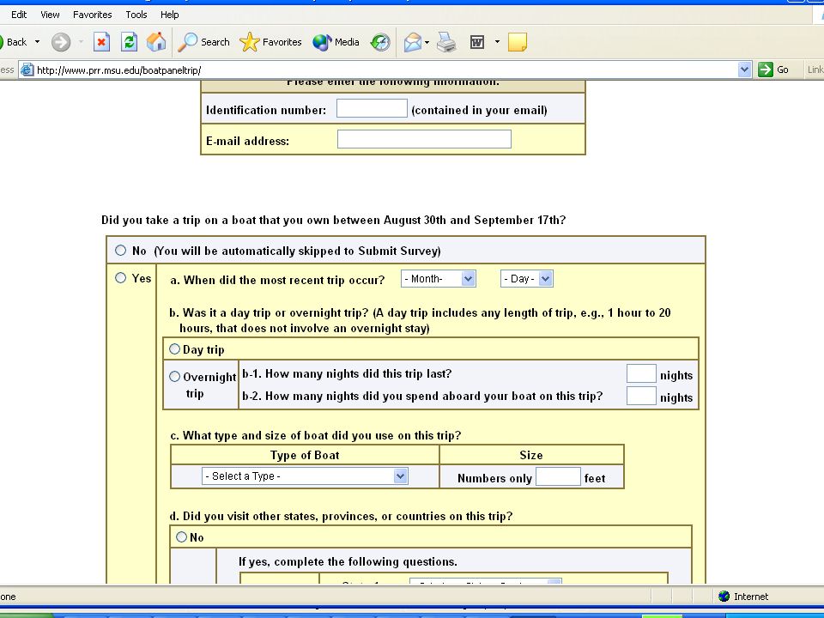The width and height of the screenshot is (824, 618).
Task: Click the History clock icon
Action: pyautogui.click(x=380, y=42)
